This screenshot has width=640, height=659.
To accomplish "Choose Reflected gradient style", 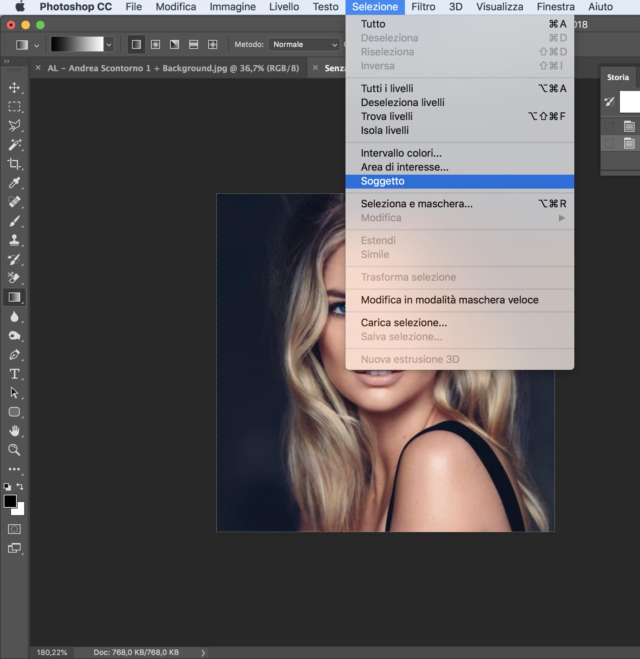I will 194,44.
